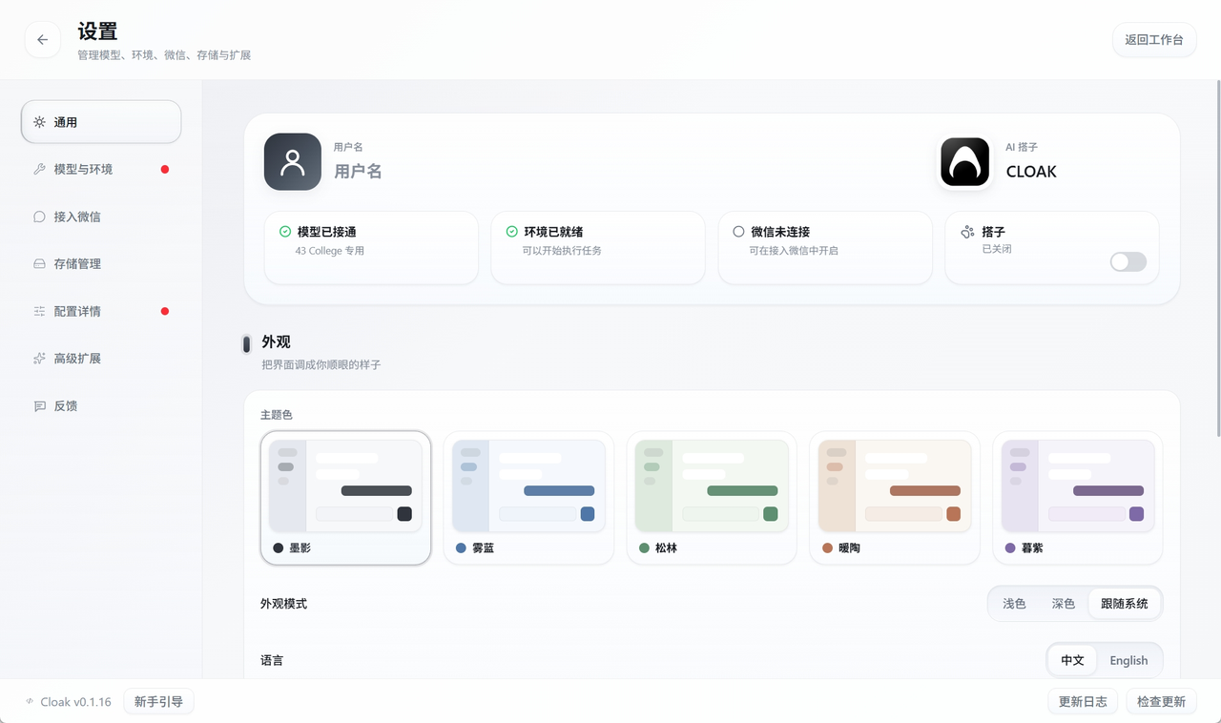Image resolution: width=1221 pixels, height=723 pixels.
Task: Select 浅色 appearance mode
Action: tap(1014, 604)
